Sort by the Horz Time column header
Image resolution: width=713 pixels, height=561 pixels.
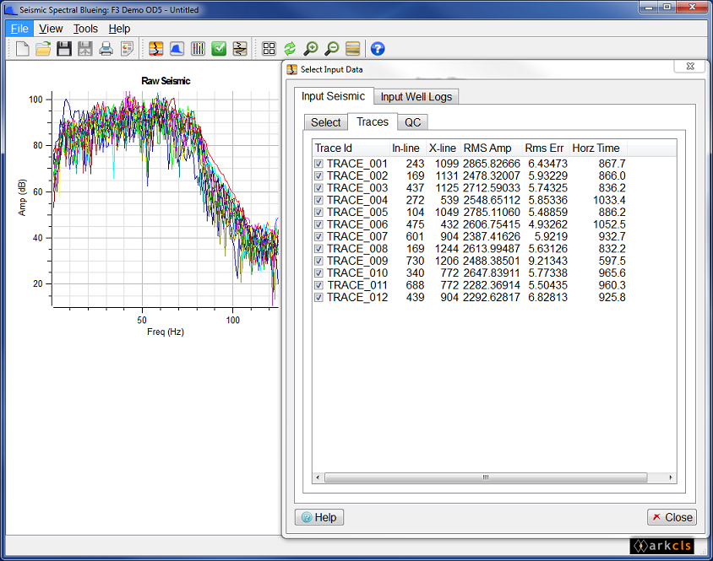point(598,148)
